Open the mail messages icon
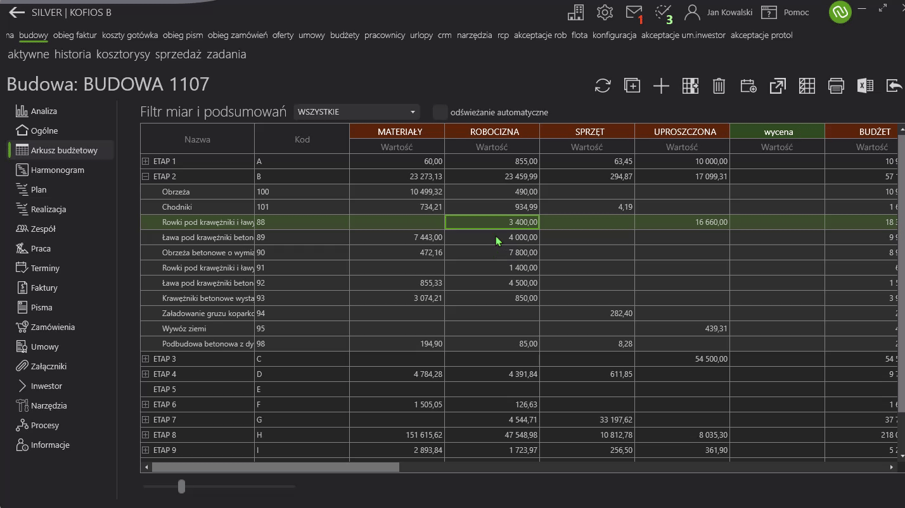This screenshot has height=508, width=905. 634,12
